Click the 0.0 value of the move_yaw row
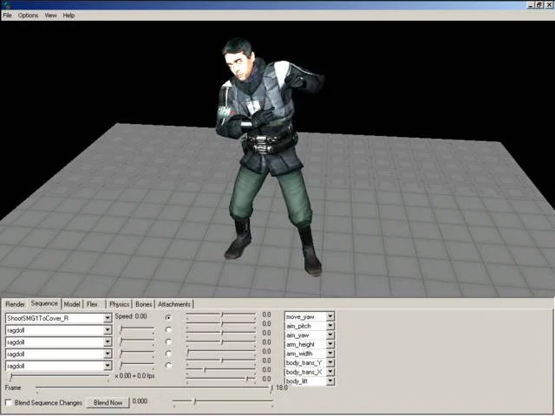Image resolution: width=555 pixels, height=416 pixels. (266, 315)
